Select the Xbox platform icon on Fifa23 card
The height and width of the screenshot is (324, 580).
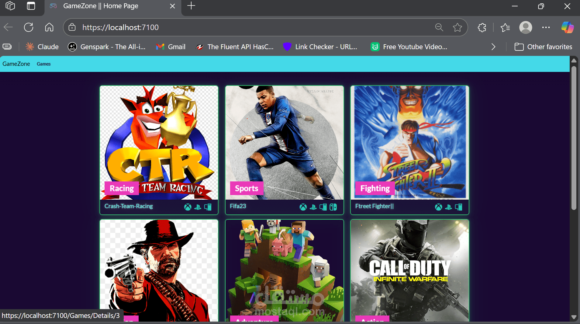(x=303, y=207)
